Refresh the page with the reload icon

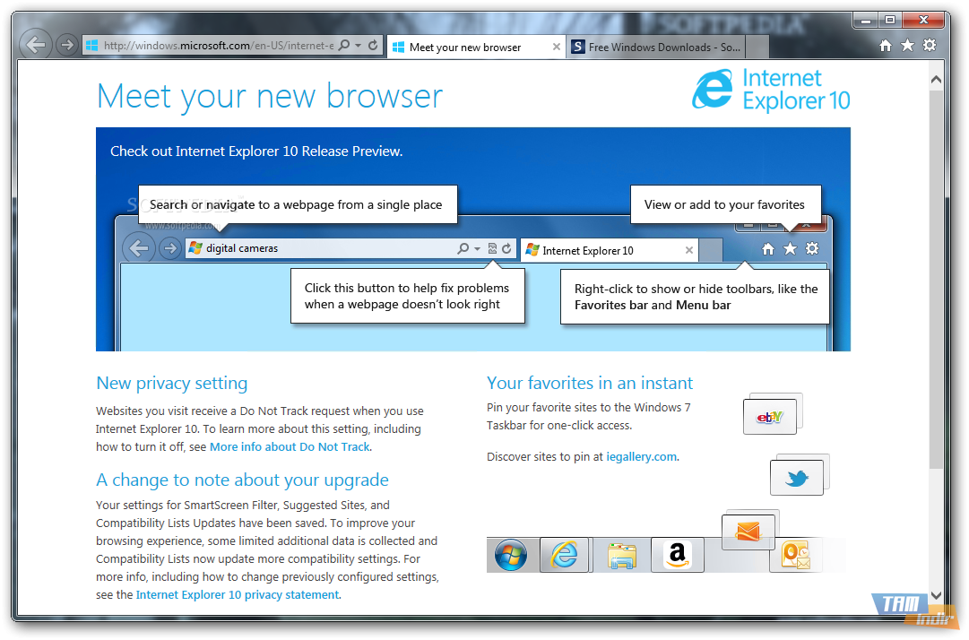[x=373, y=45]
